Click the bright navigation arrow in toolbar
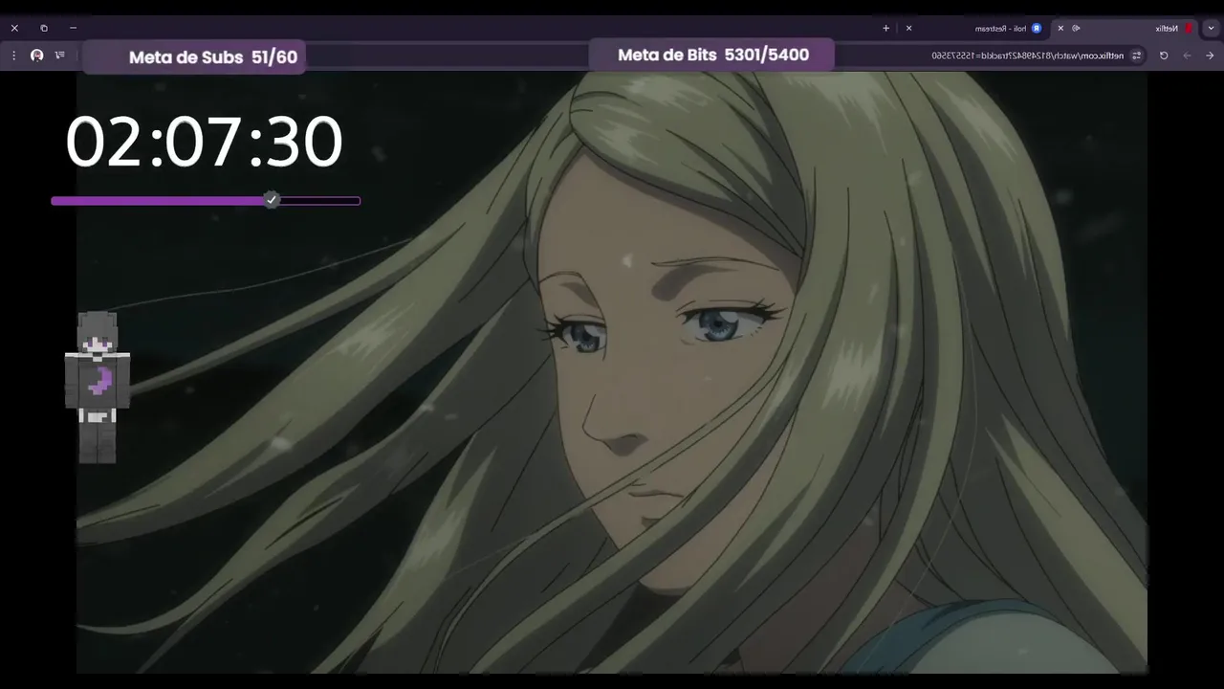This screenshot has width=1224, height=689. point(1210,56)
